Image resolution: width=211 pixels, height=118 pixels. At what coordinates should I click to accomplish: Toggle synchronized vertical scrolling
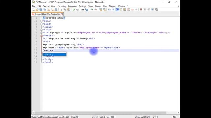pos(101,10)
